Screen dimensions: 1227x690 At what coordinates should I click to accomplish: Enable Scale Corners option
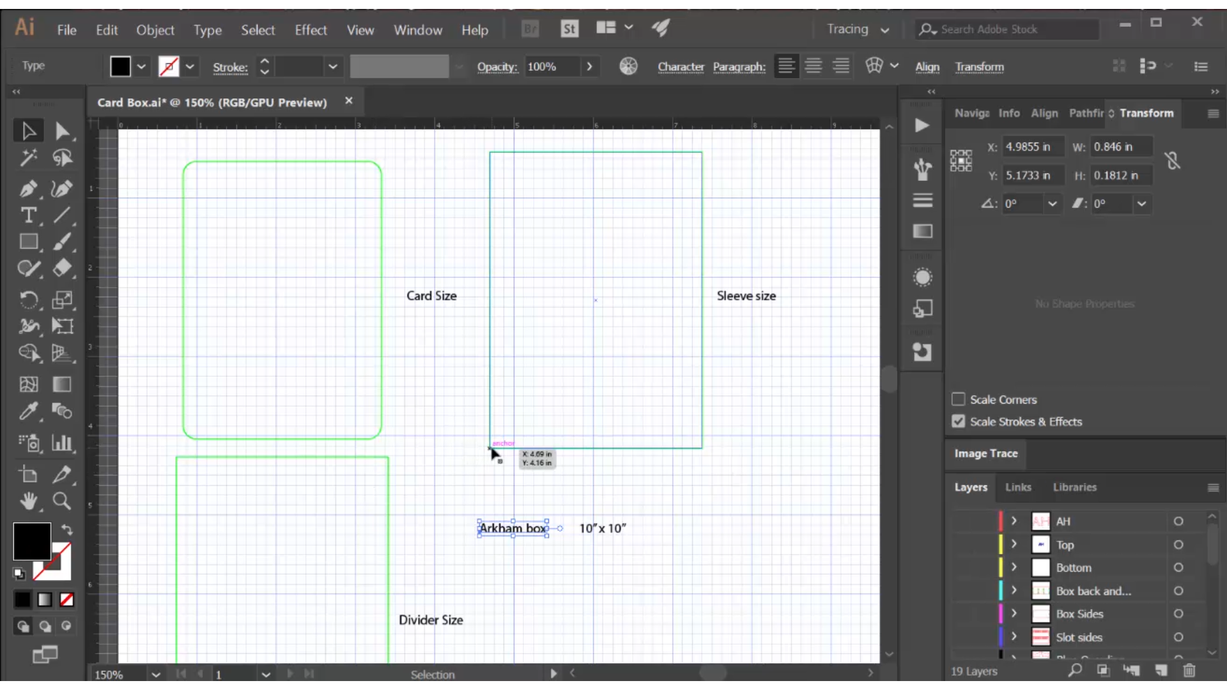click(960, 399)
